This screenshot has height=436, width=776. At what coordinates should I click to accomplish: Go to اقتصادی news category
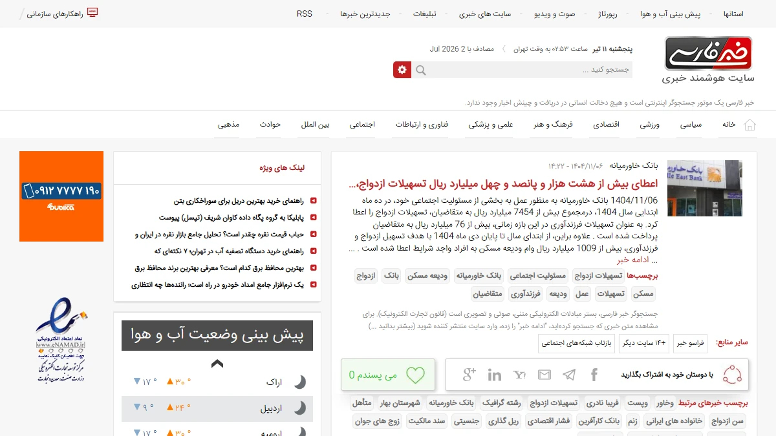[x=607, y=125]
